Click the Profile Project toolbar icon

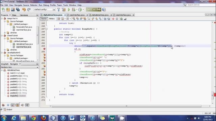pos(80,9)
